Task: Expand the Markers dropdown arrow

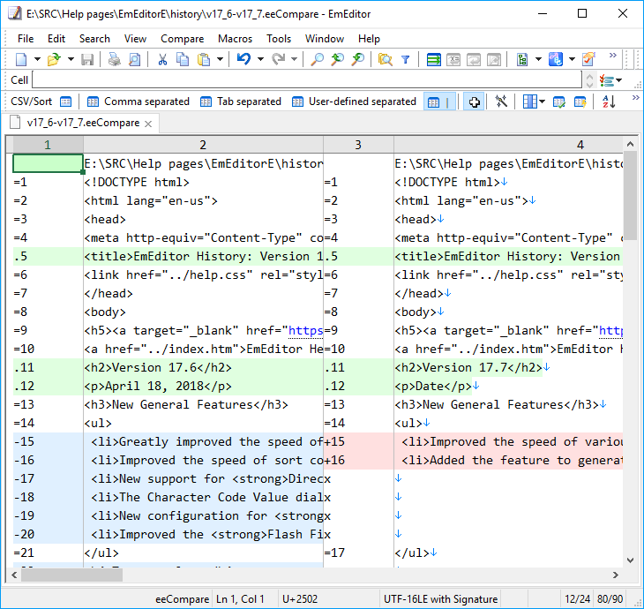Action: point(572,59)
